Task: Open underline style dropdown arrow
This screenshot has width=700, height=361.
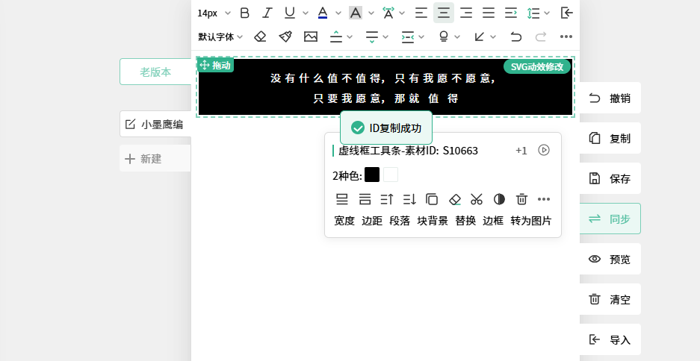Action: click(306, 13)
